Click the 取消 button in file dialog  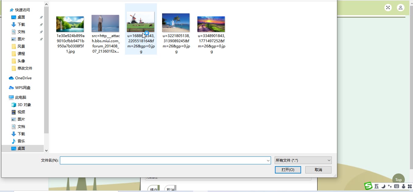tap(318, 170)
